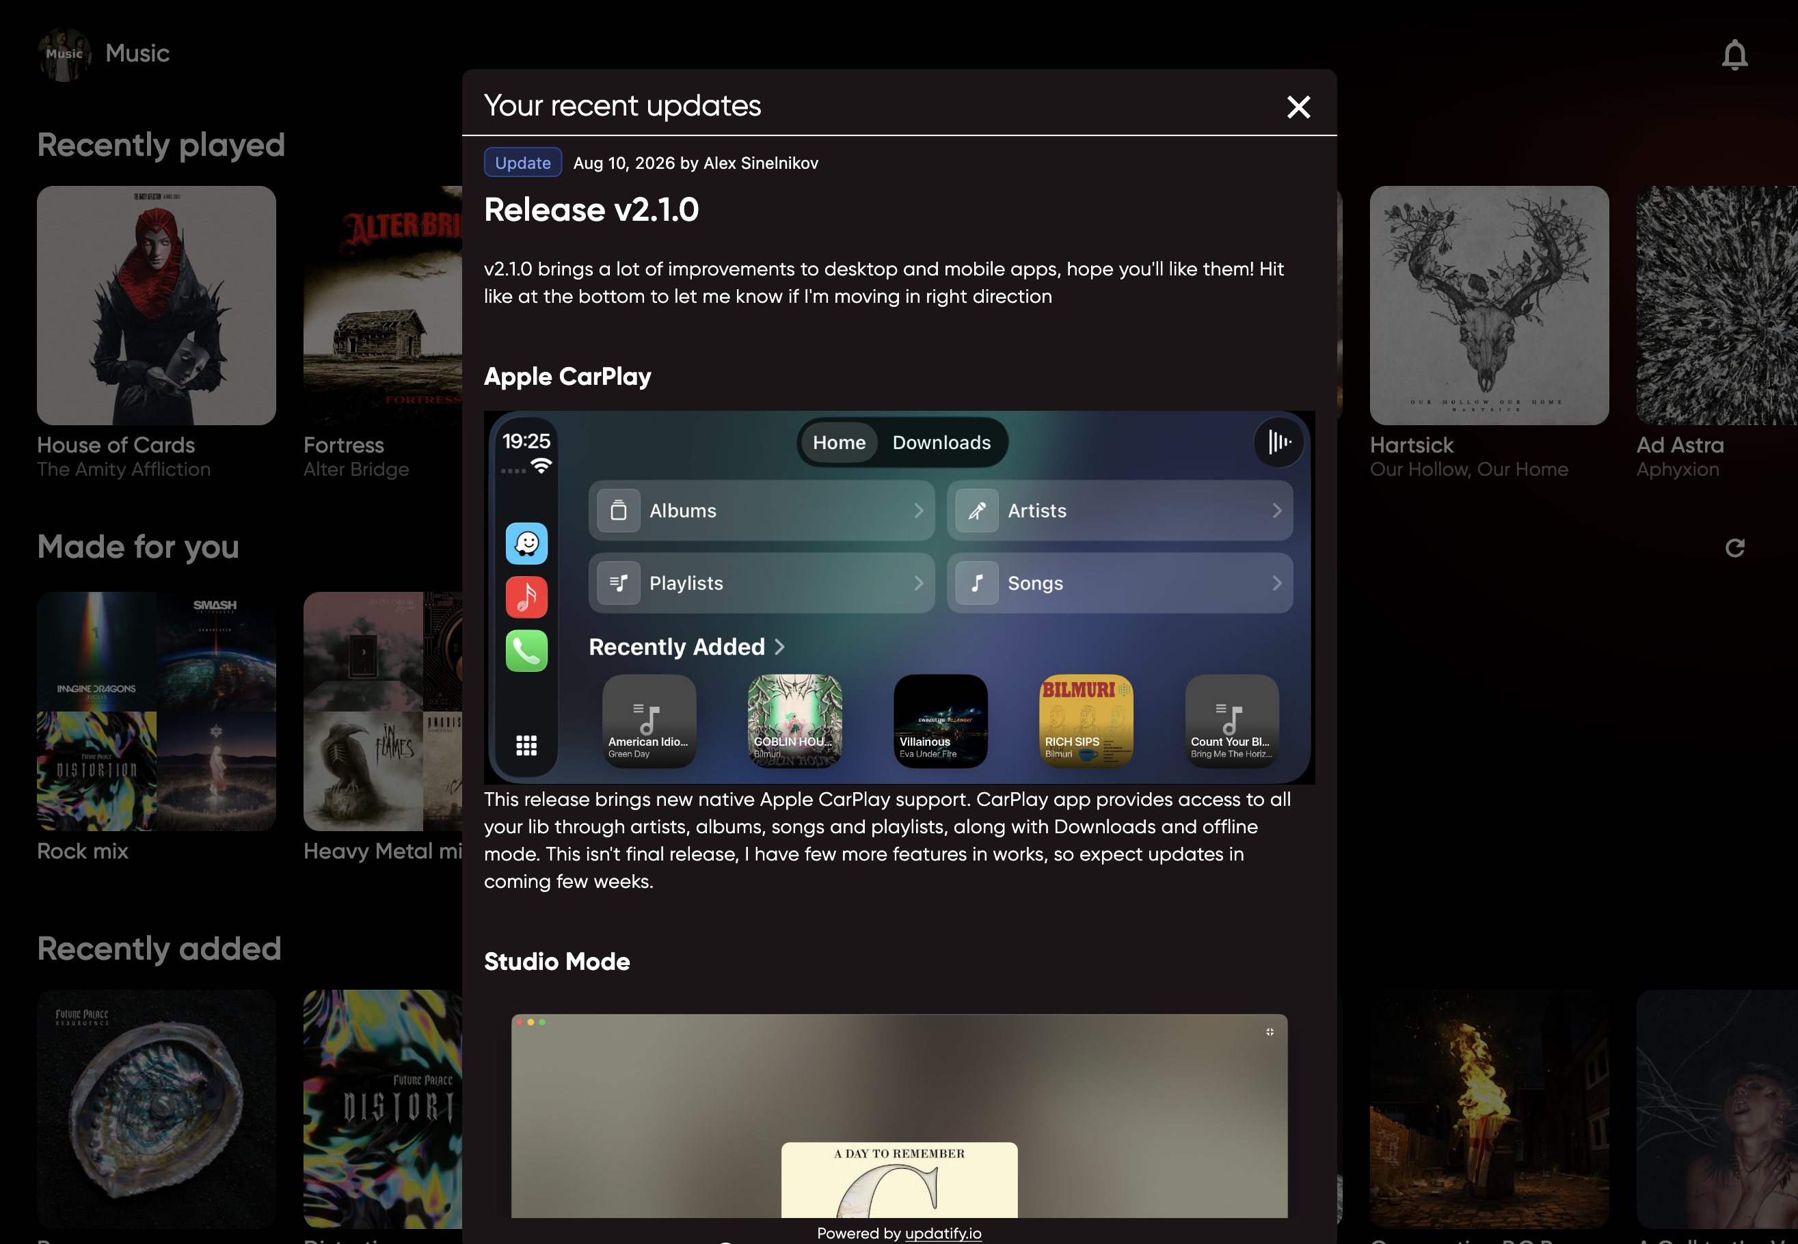Open Albums in CarPlay preview
This screenshot has width=1798, height=1244.
762,511
